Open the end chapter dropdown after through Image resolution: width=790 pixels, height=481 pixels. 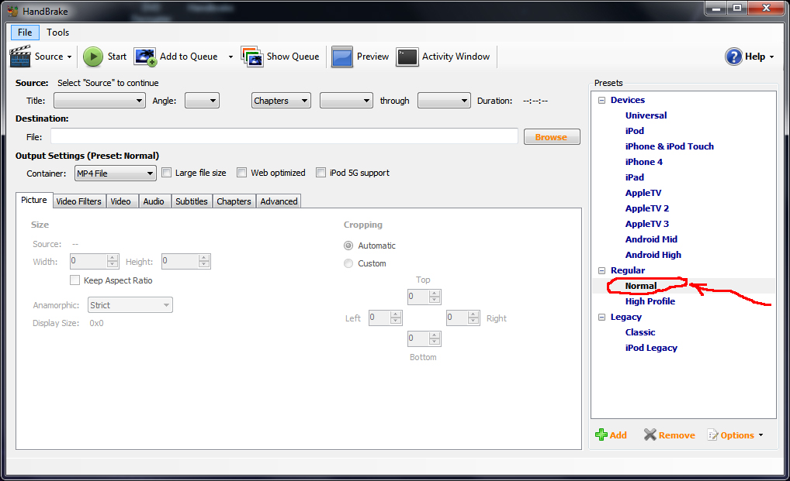[445, 101]
